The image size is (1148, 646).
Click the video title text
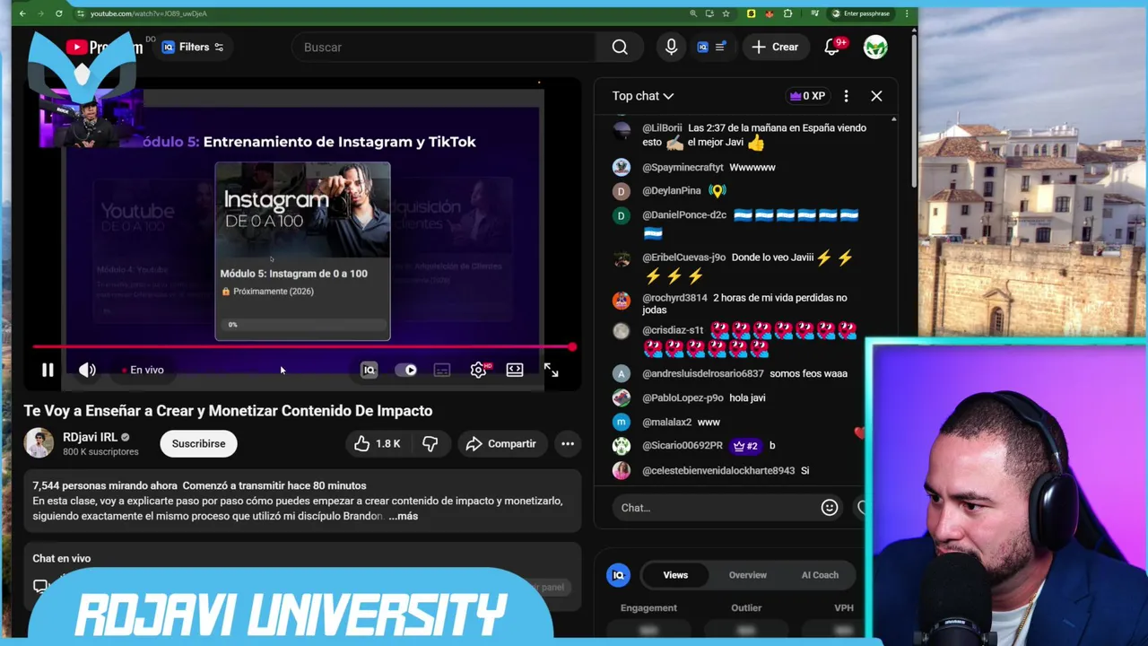[228, 411]
